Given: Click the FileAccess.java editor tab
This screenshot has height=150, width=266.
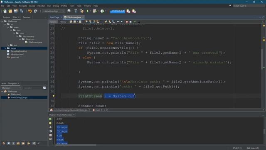Looking at the screenshot, I should (x=74, y=17).
